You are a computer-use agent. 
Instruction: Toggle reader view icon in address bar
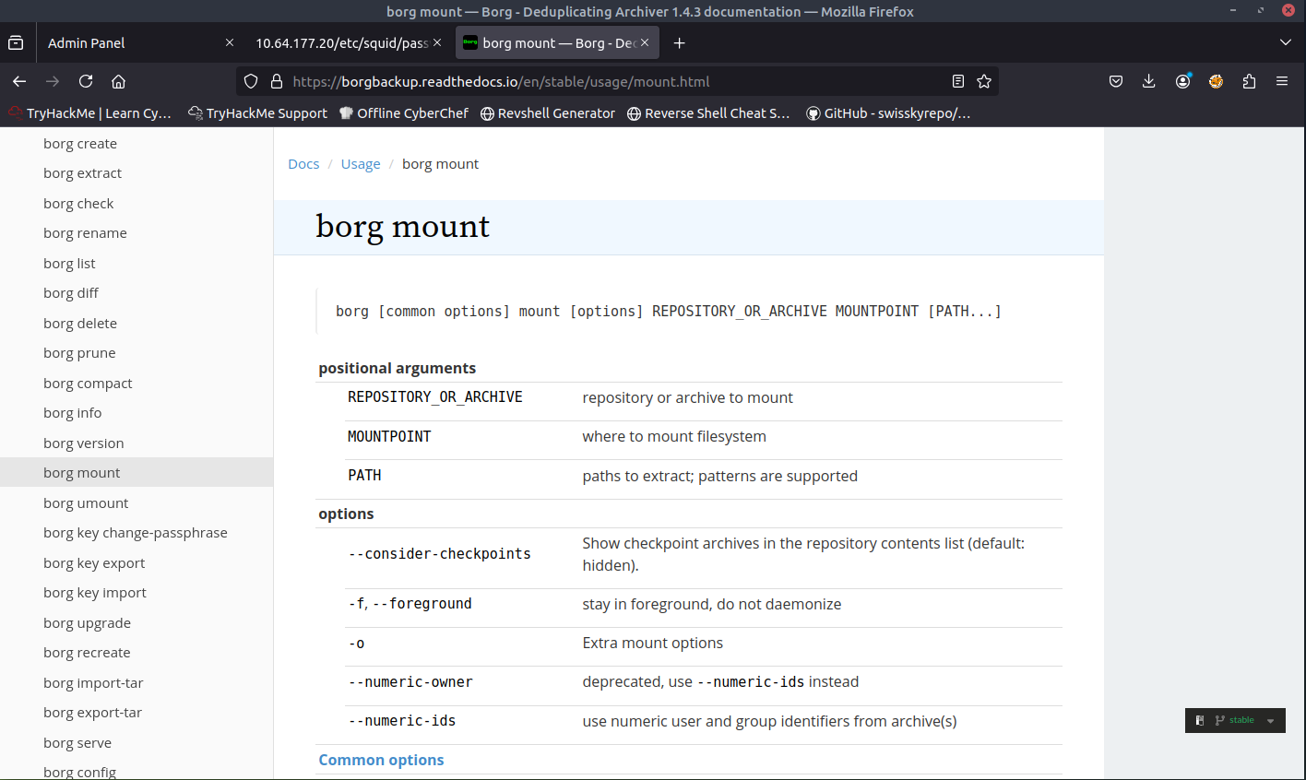click(x=958, y=81)
